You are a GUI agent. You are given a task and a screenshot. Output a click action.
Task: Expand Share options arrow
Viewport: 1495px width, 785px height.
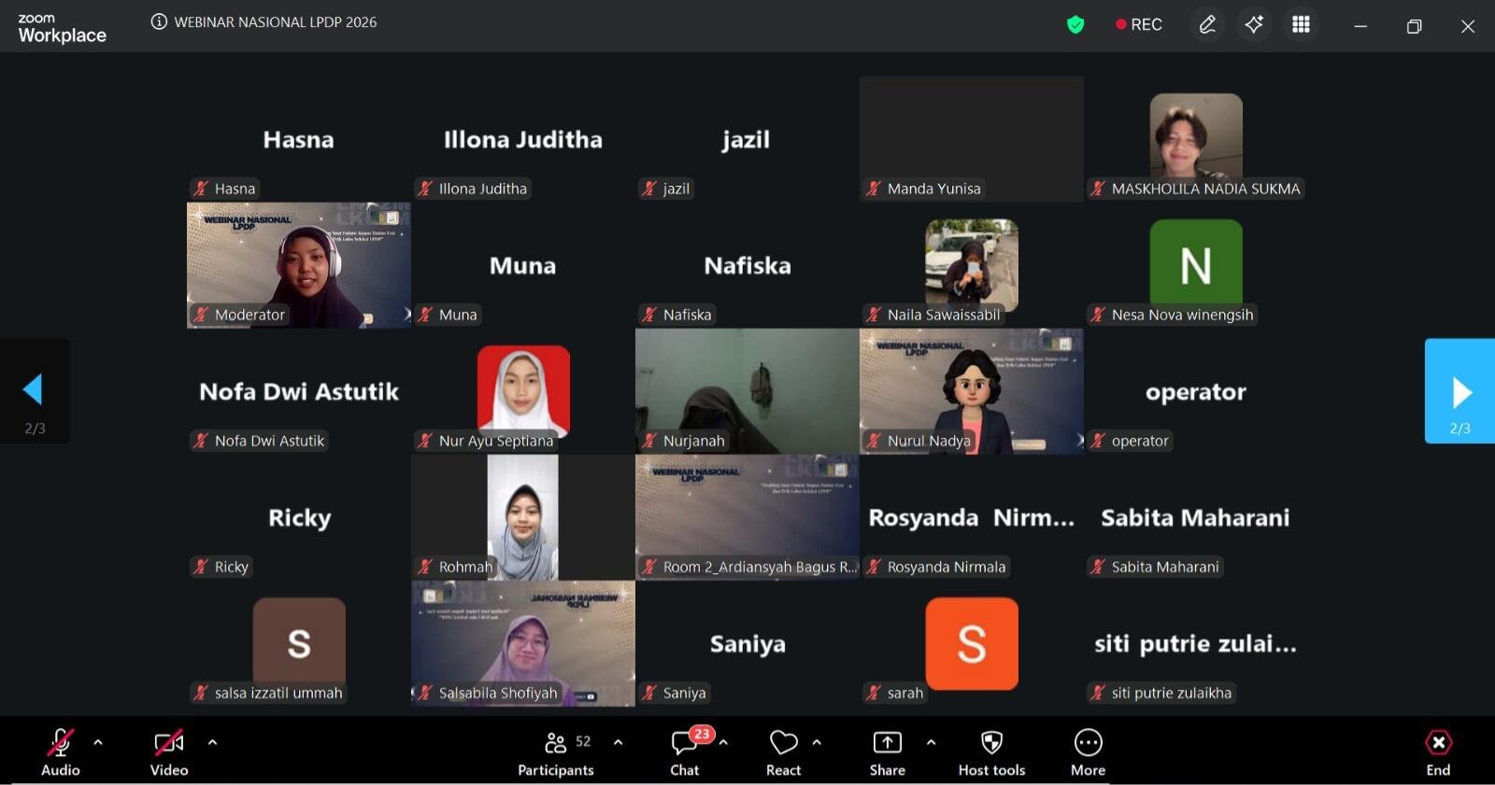931,743
